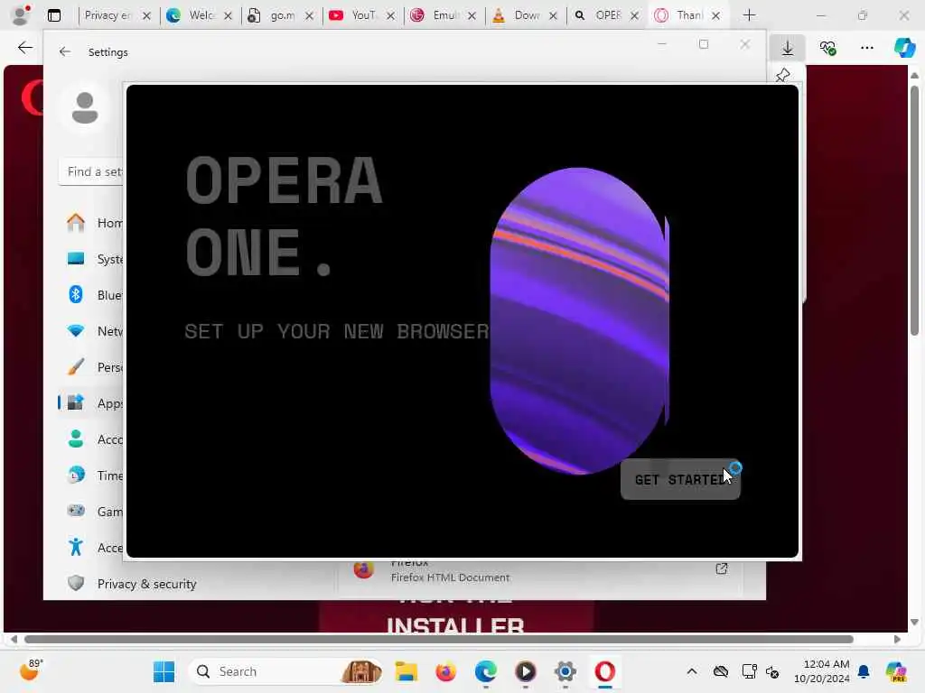This screenshot has height=693, width=925.
Task: Click the muted volume tray icon
Action: pyautogui.click(x=772, y=671)
